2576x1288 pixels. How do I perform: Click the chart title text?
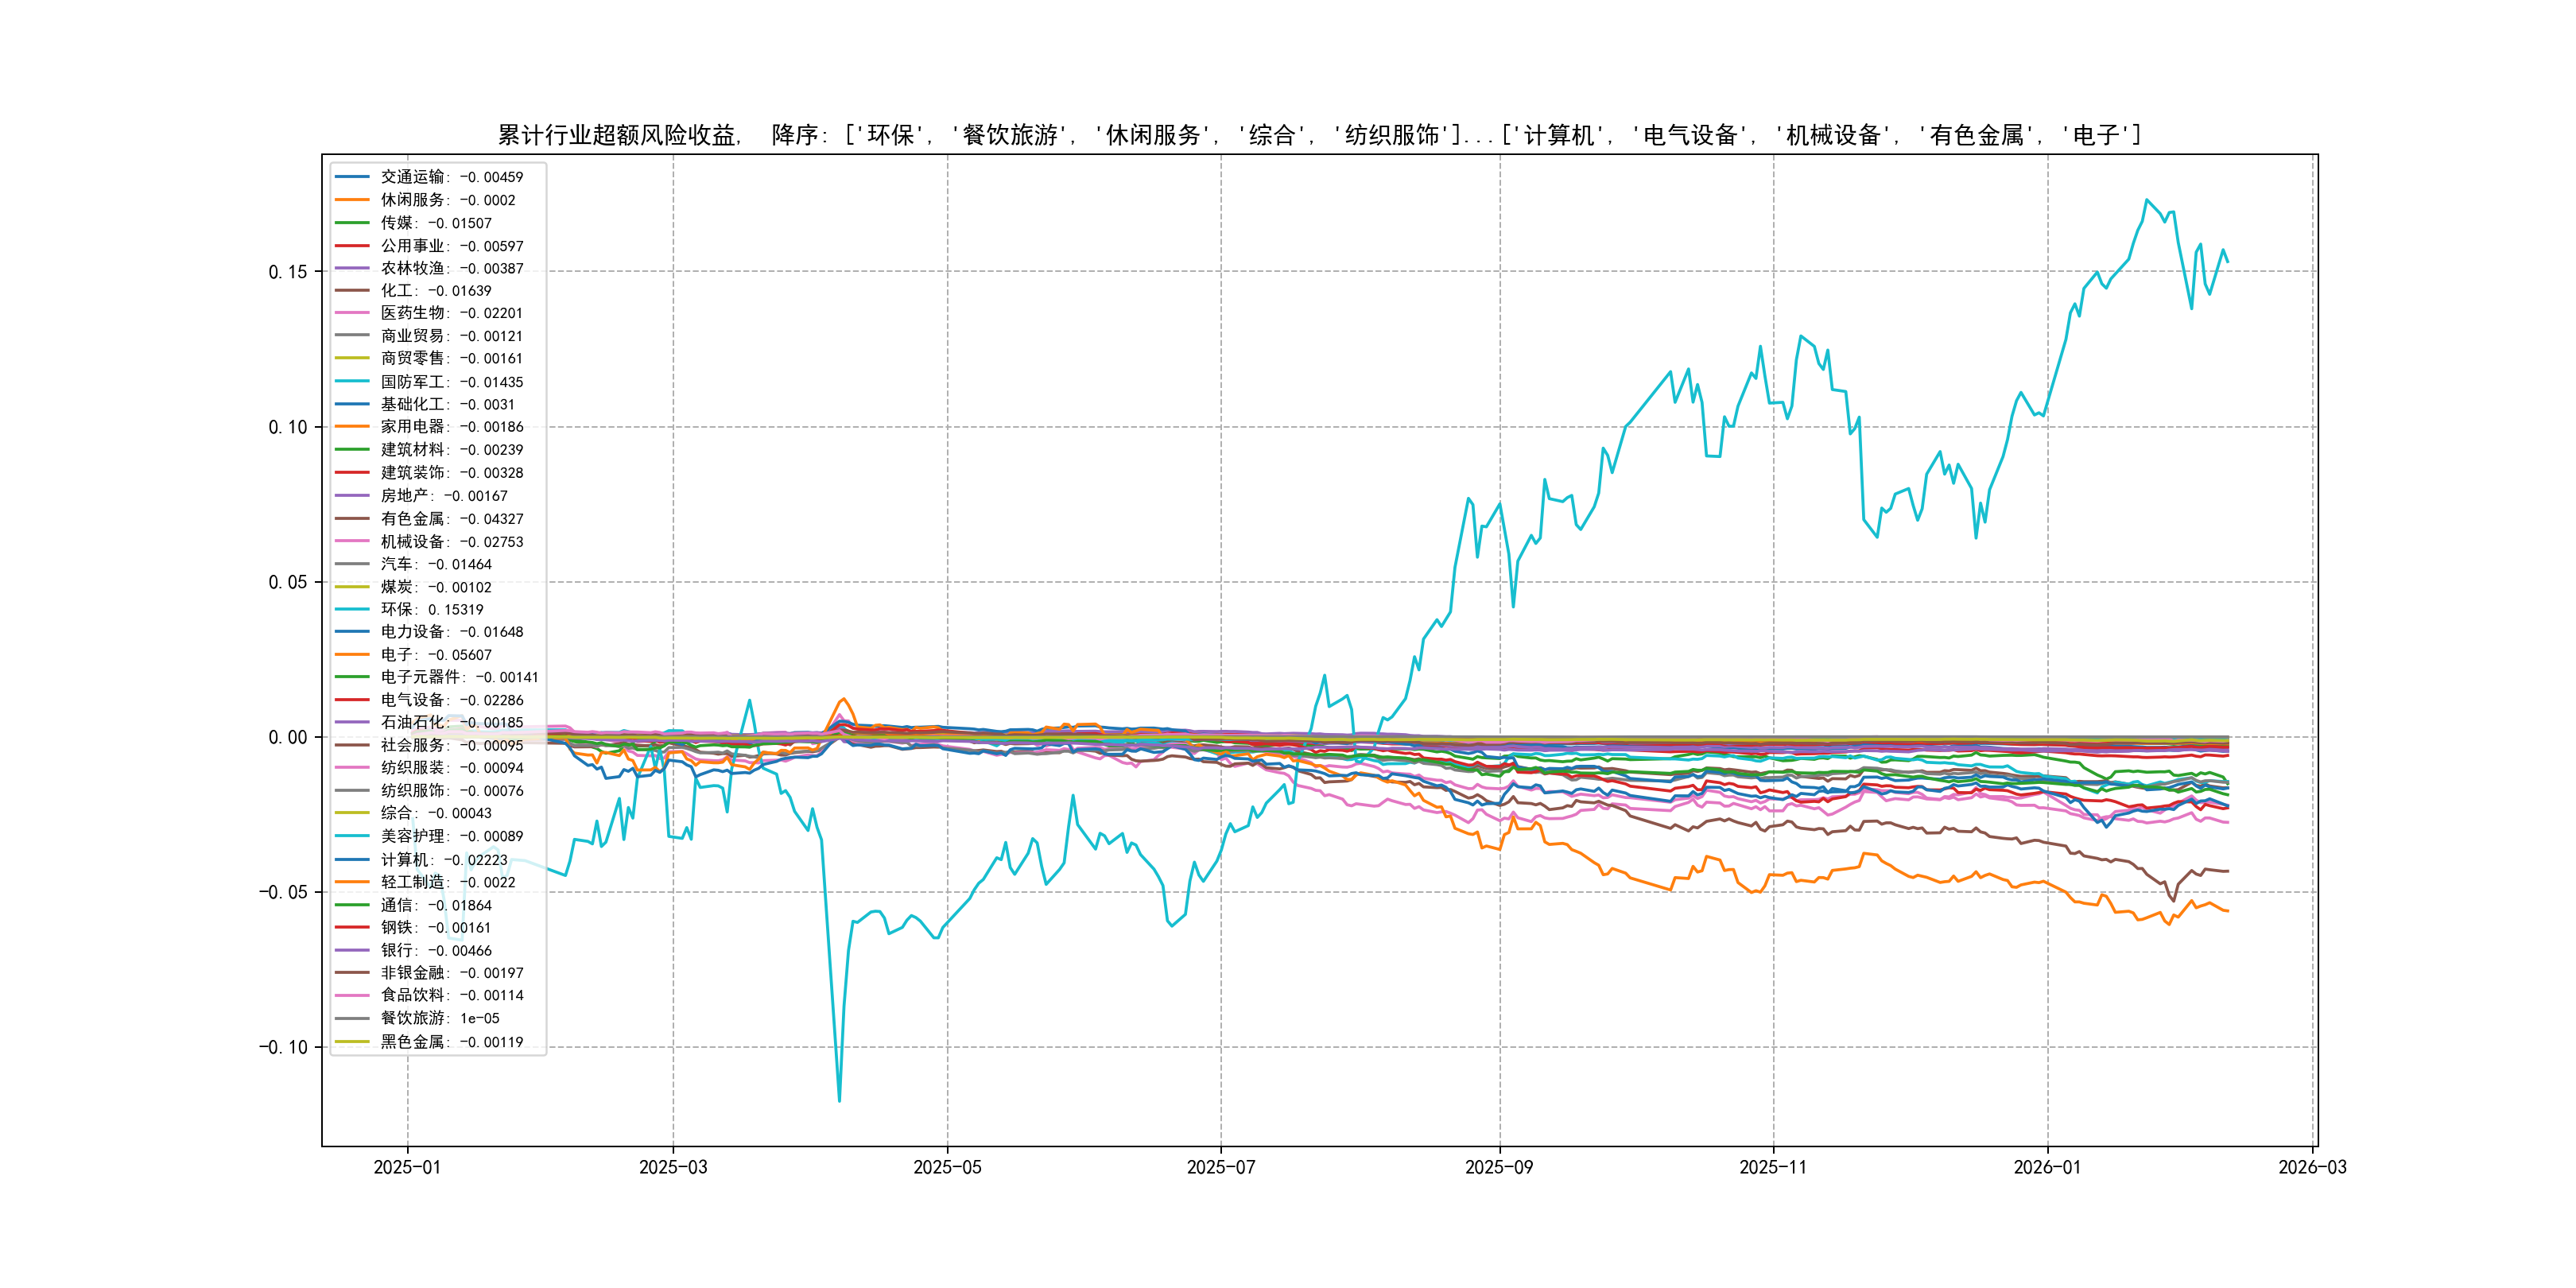[x=1319, y=135]
